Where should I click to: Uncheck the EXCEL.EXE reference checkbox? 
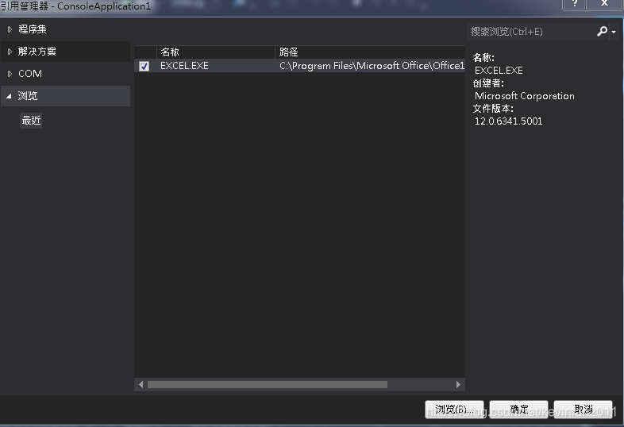click(x=144, y=66)
